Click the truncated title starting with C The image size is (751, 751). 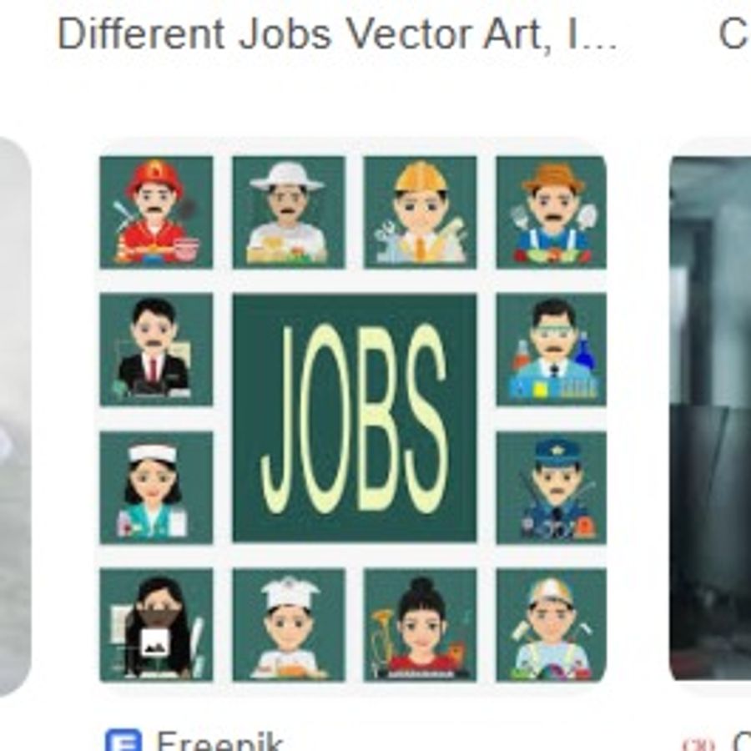pos(734,34)
